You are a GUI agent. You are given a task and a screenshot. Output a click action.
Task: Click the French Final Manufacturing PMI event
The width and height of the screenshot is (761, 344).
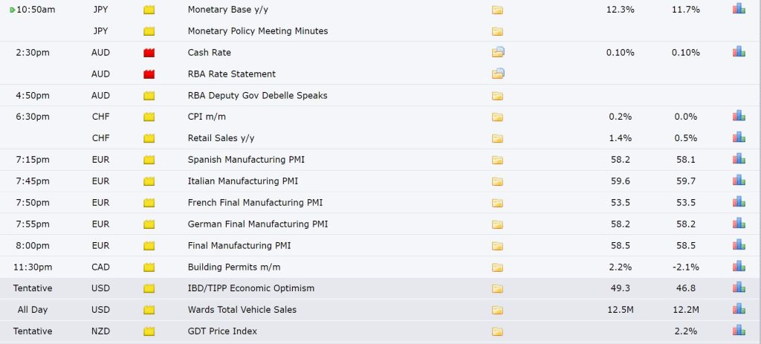pos(255,202)
